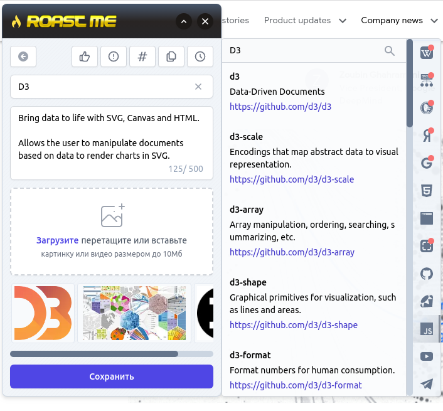
Task: Click the hashtag tags icon
Action: tap(142, 56)
